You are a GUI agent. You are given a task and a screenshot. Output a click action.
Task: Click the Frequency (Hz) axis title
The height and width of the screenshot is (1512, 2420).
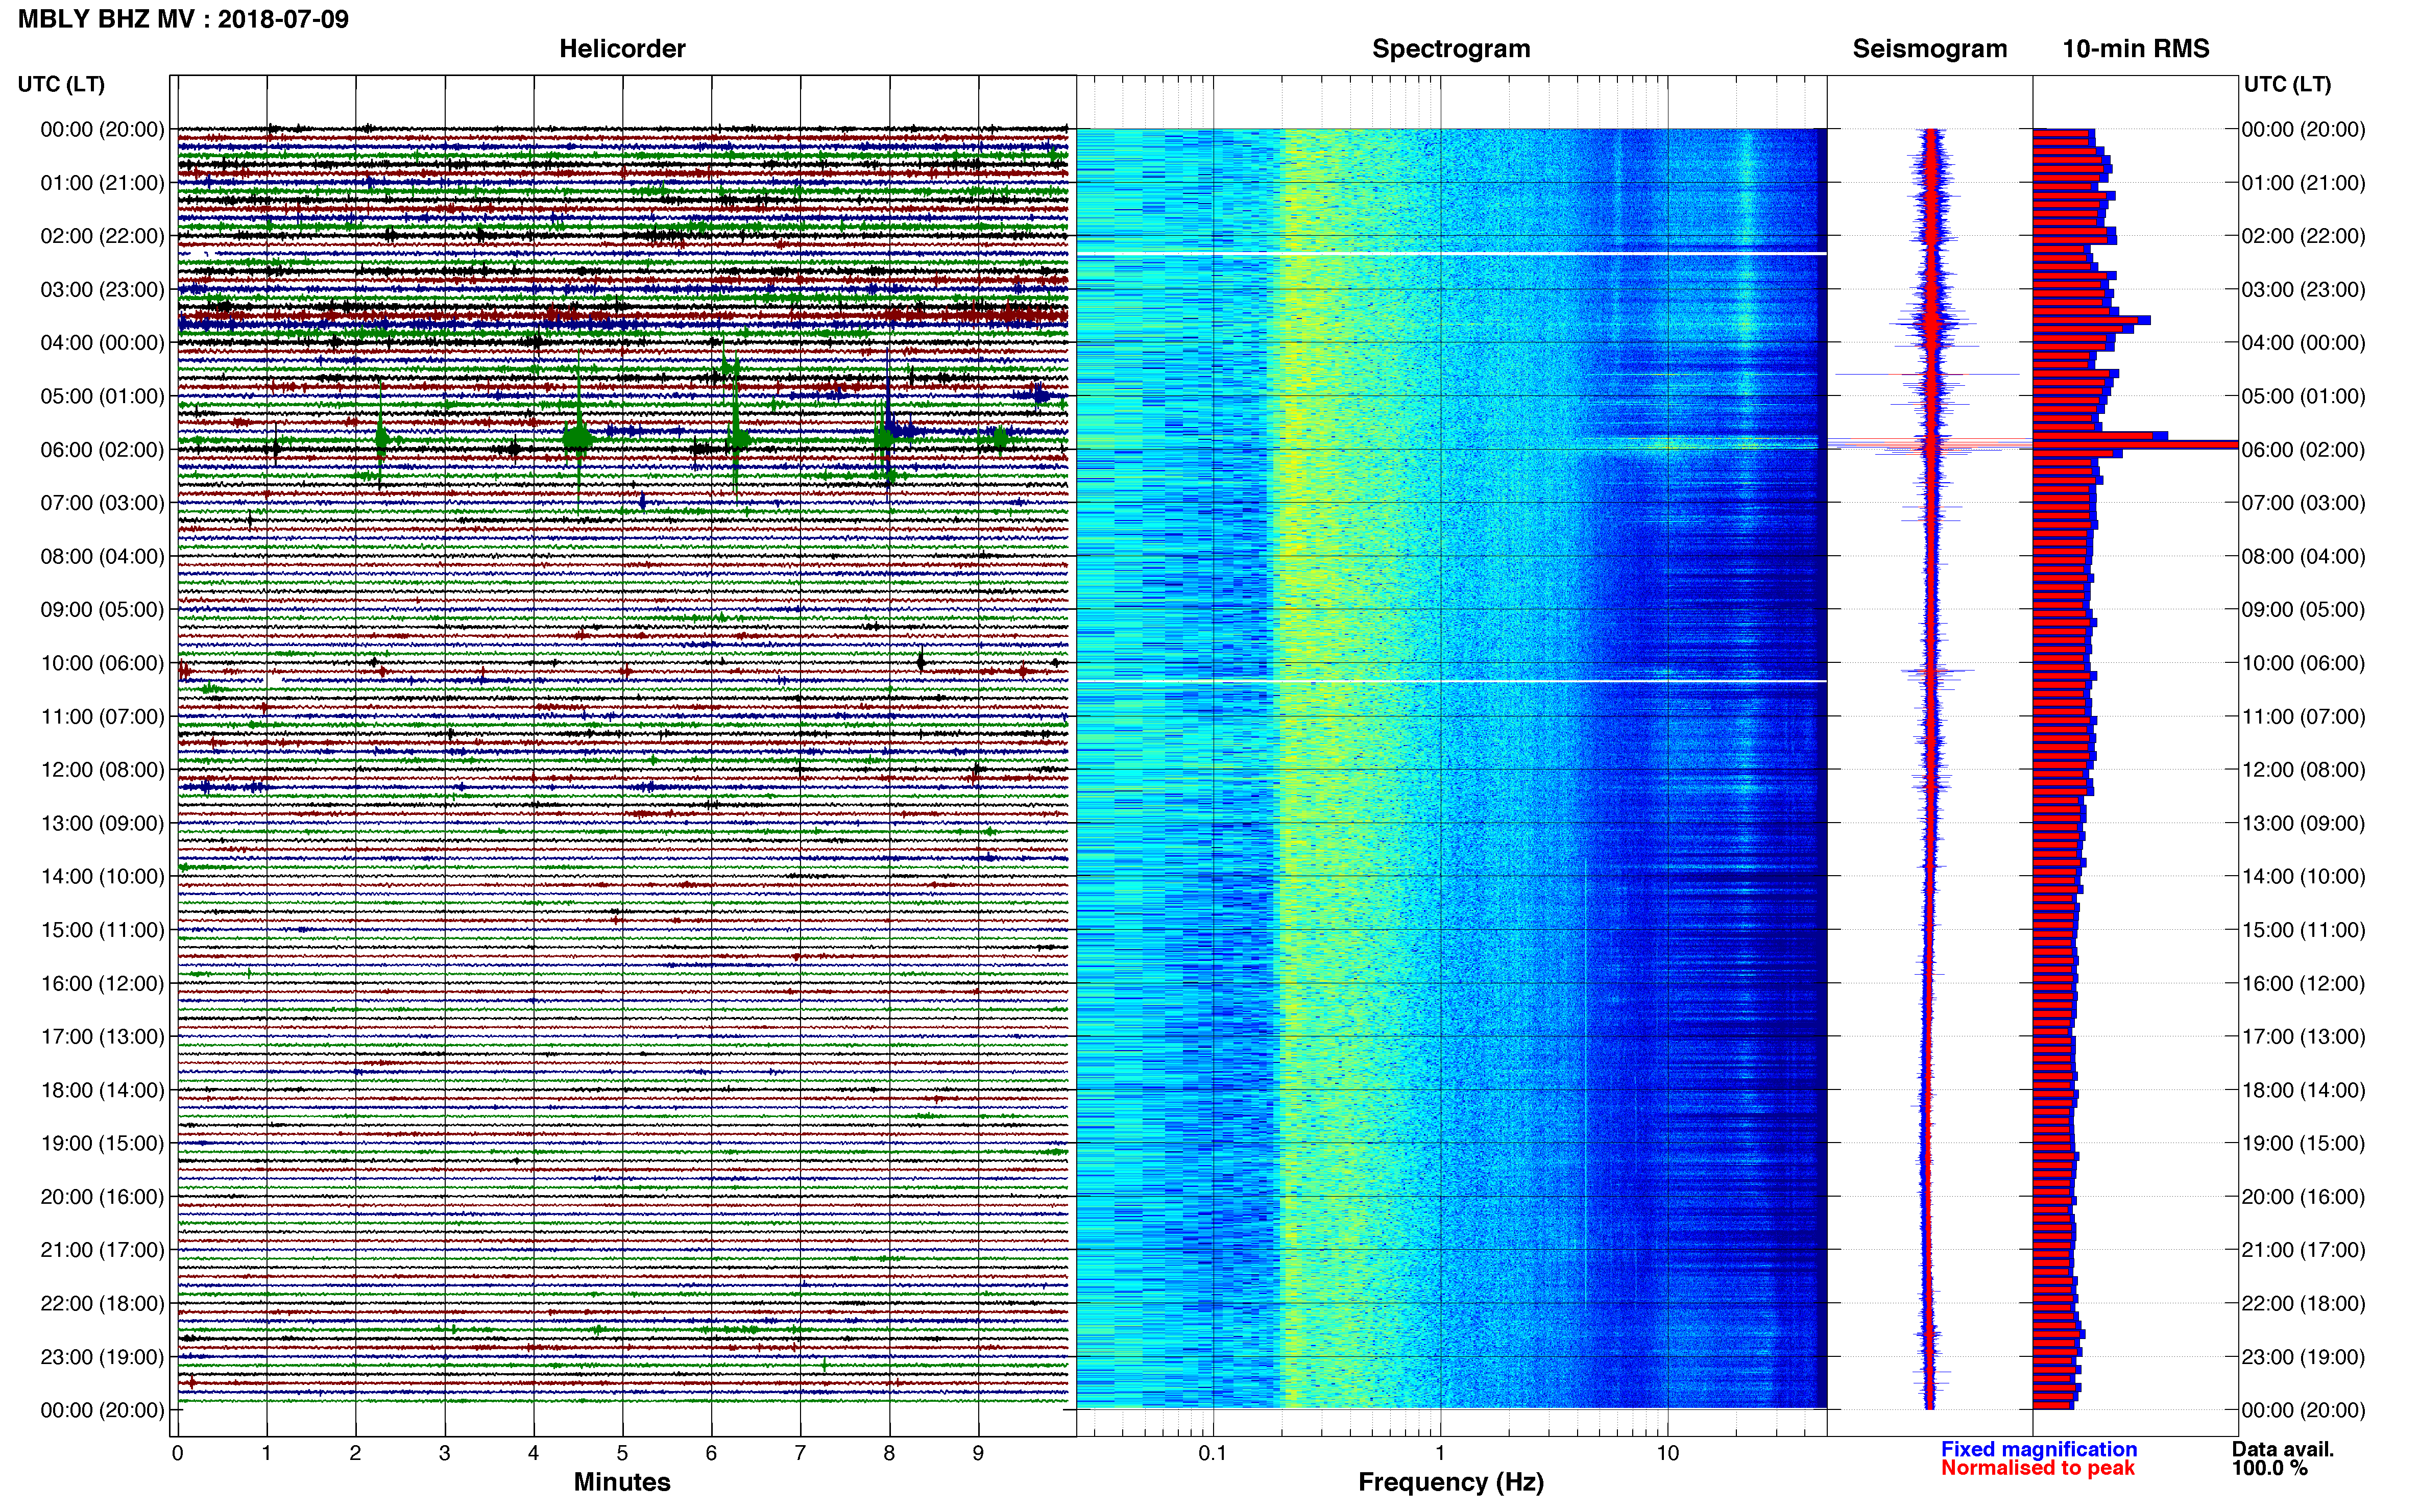tap(1450, 1482)
